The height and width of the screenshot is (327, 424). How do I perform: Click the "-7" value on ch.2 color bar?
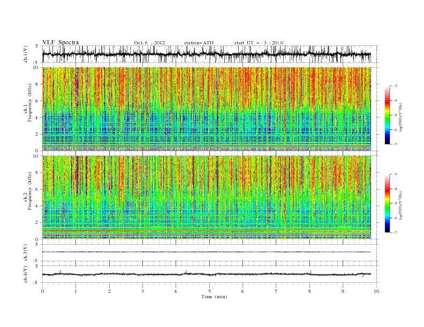(395, 232)
